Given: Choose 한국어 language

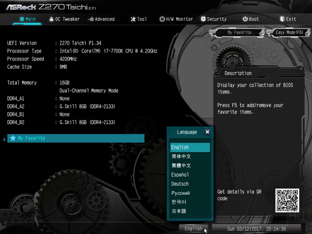Looking at the screenshot, I should point(190,202).
